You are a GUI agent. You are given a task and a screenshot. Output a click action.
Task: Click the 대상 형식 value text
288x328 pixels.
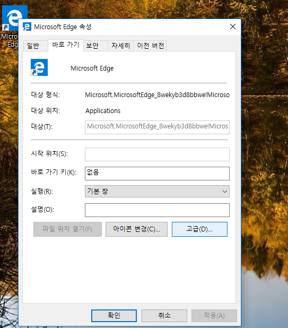pos(157,95)
